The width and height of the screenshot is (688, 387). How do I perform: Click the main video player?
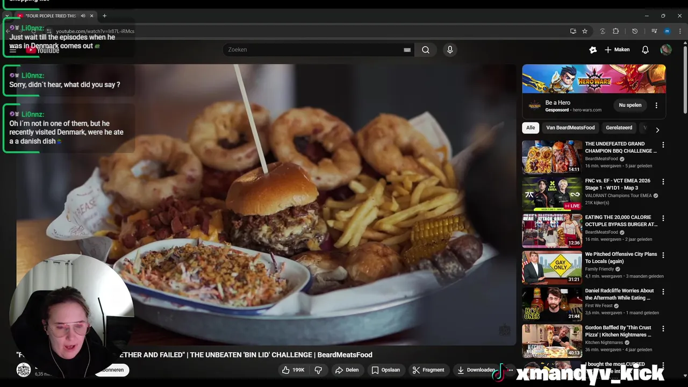[266, 204]
